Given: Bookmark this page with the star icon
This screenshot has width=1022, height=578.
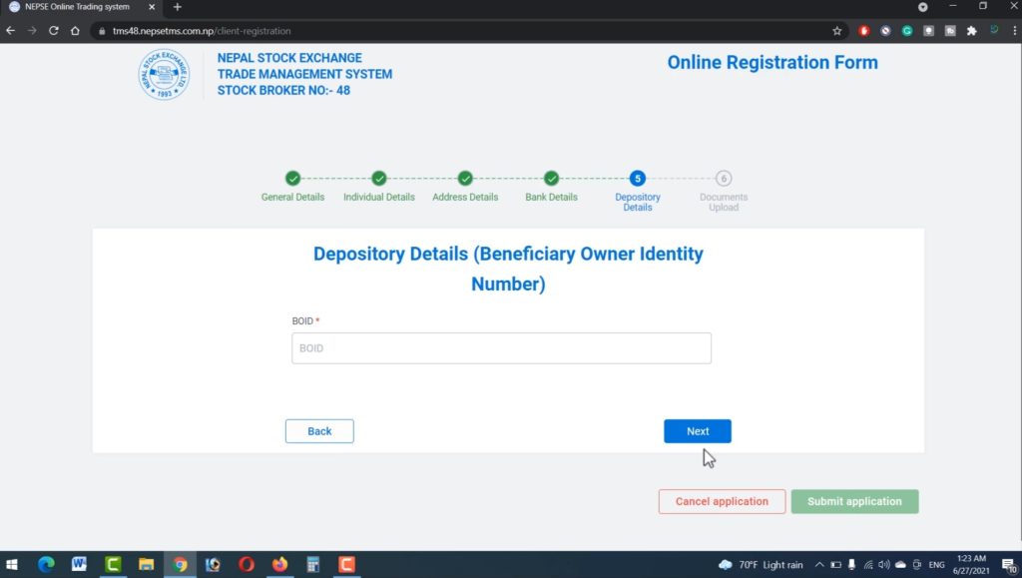Looking at the screenshot, I should point(837,31).
